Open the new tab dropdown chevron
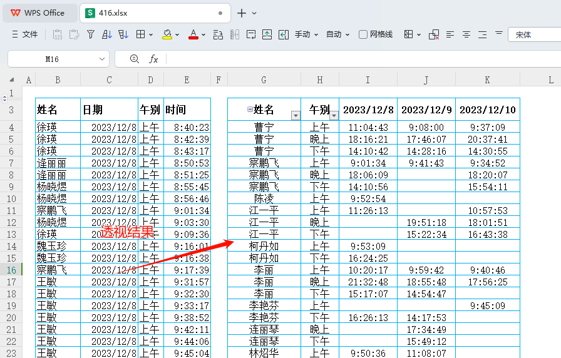561x358 pixels. (254, 13)
